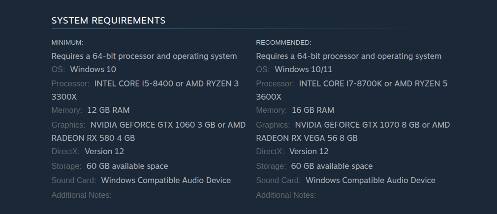The width and height of the screenshot is (497, 214).
Task: Click the 16 GB RAM value
Action: click(x=313, y=110)
